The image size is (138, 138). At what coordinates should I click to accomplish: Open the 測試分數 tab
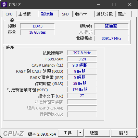click(x=104, y=14)
